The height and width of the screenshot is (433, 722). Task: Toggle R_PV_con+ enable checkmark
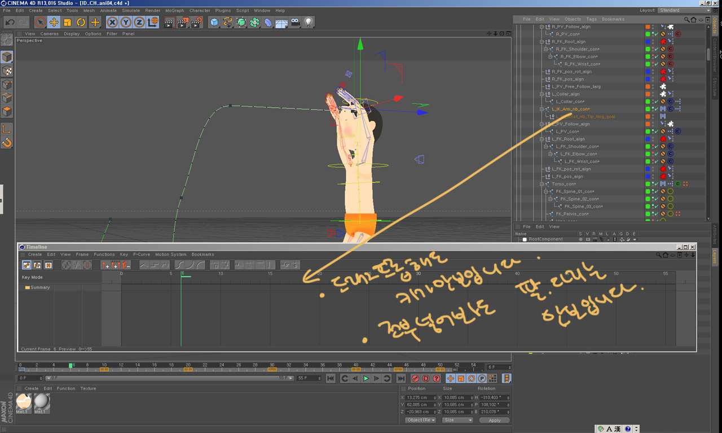pyautogui.click(x=658, y=34)
